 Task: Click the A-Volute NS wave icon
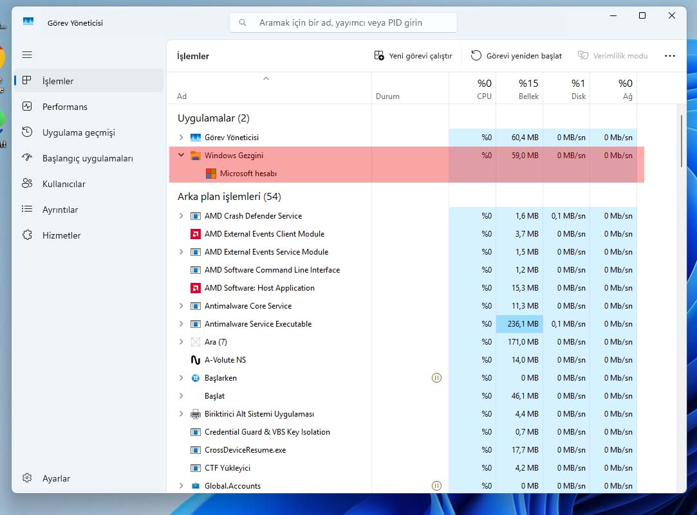[196, 360]
